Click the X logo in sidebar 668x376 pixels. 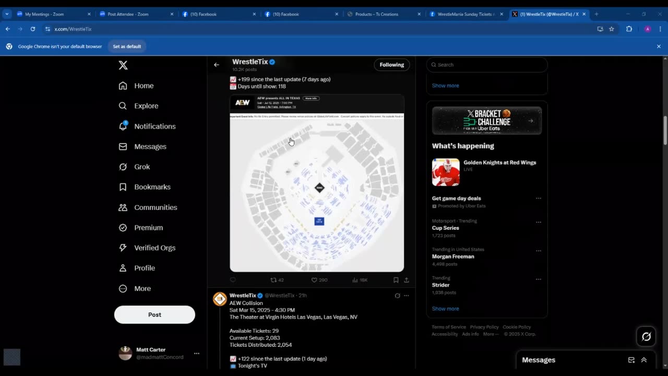pos(123,65)
